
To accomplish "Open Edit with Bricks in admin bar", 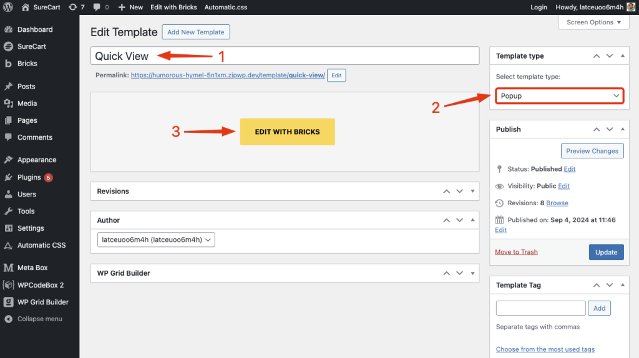I will [x=173, y=7].
